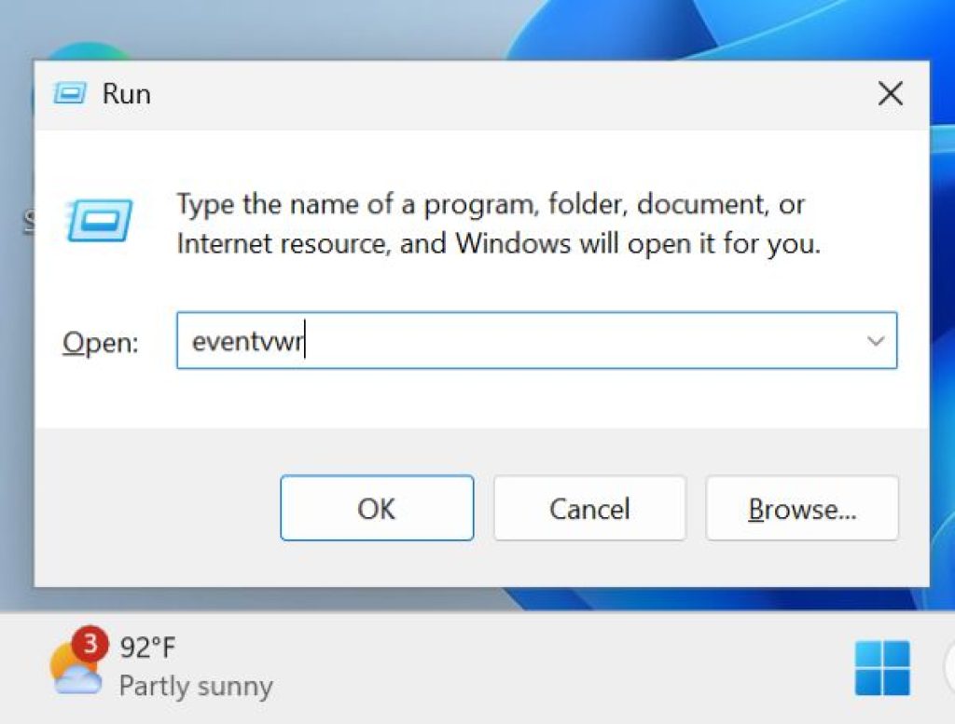The width and height of the screenshot is (955, 724).
Task: Click an empty area of the taskbar
Action: point(548,669)
